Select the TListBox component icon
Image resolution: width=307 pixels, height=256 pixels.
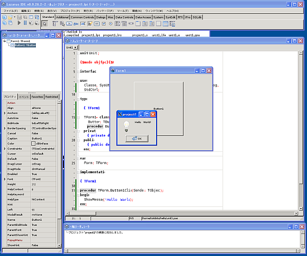click(x=118, y=24)
